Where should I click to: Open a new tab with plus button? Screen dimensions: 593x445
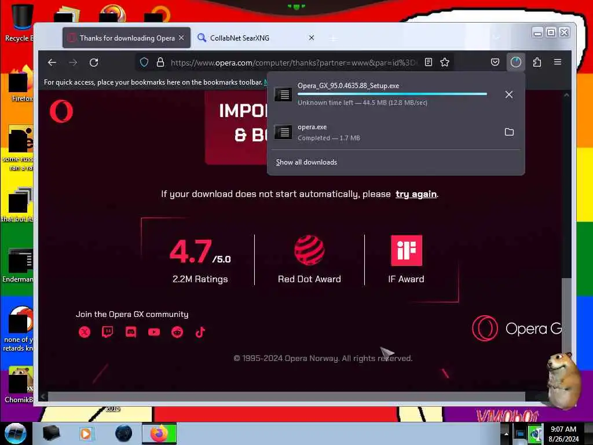pos(333,38)
